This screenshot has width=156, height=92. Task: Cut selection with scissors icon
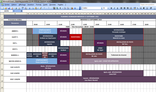click(30, 8)
